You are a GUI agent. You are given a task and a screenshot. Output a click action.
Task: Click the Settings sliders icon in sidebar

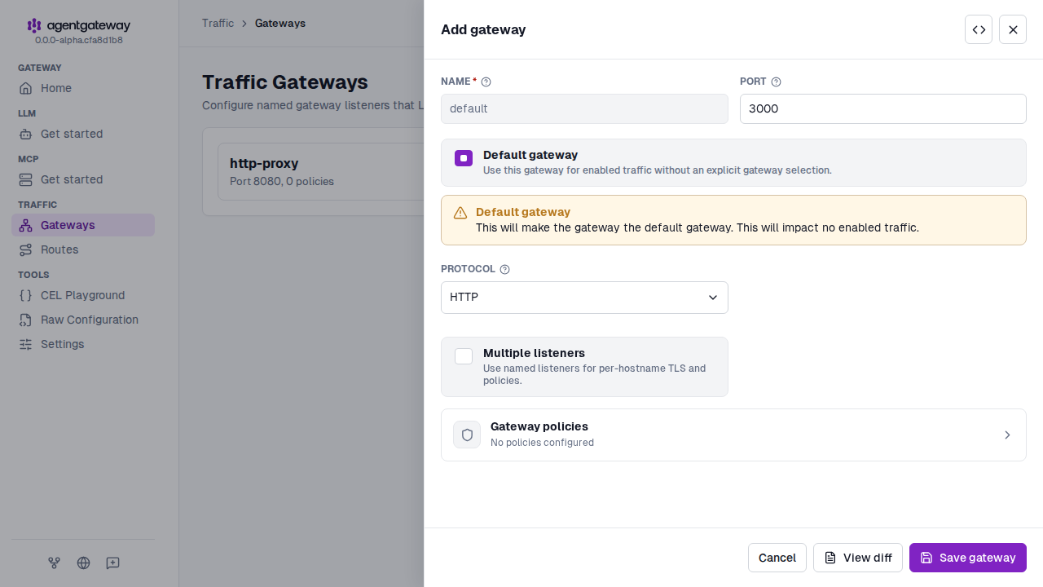[x=26, y=344]
